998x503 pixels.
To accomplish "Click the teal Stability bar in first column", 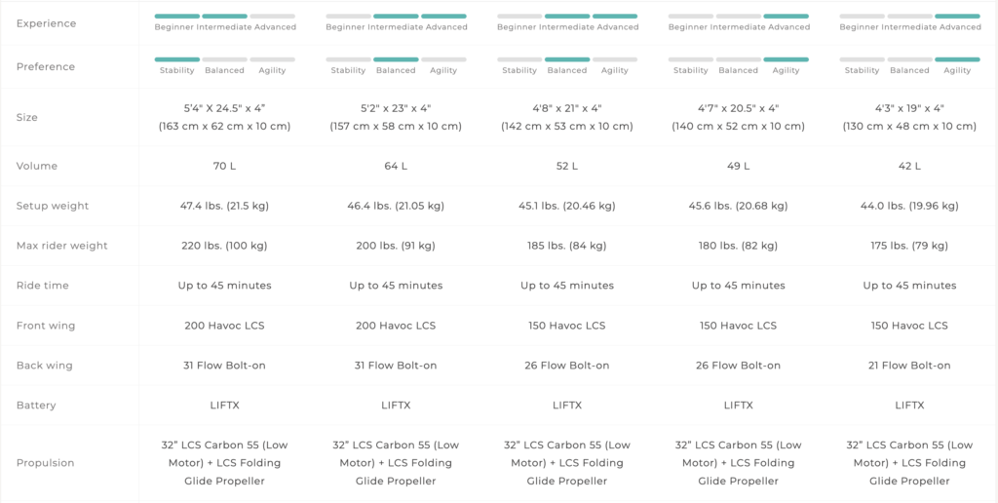I will coord(177,59).
